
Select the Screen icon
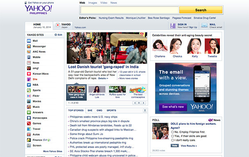coord(29,146)
